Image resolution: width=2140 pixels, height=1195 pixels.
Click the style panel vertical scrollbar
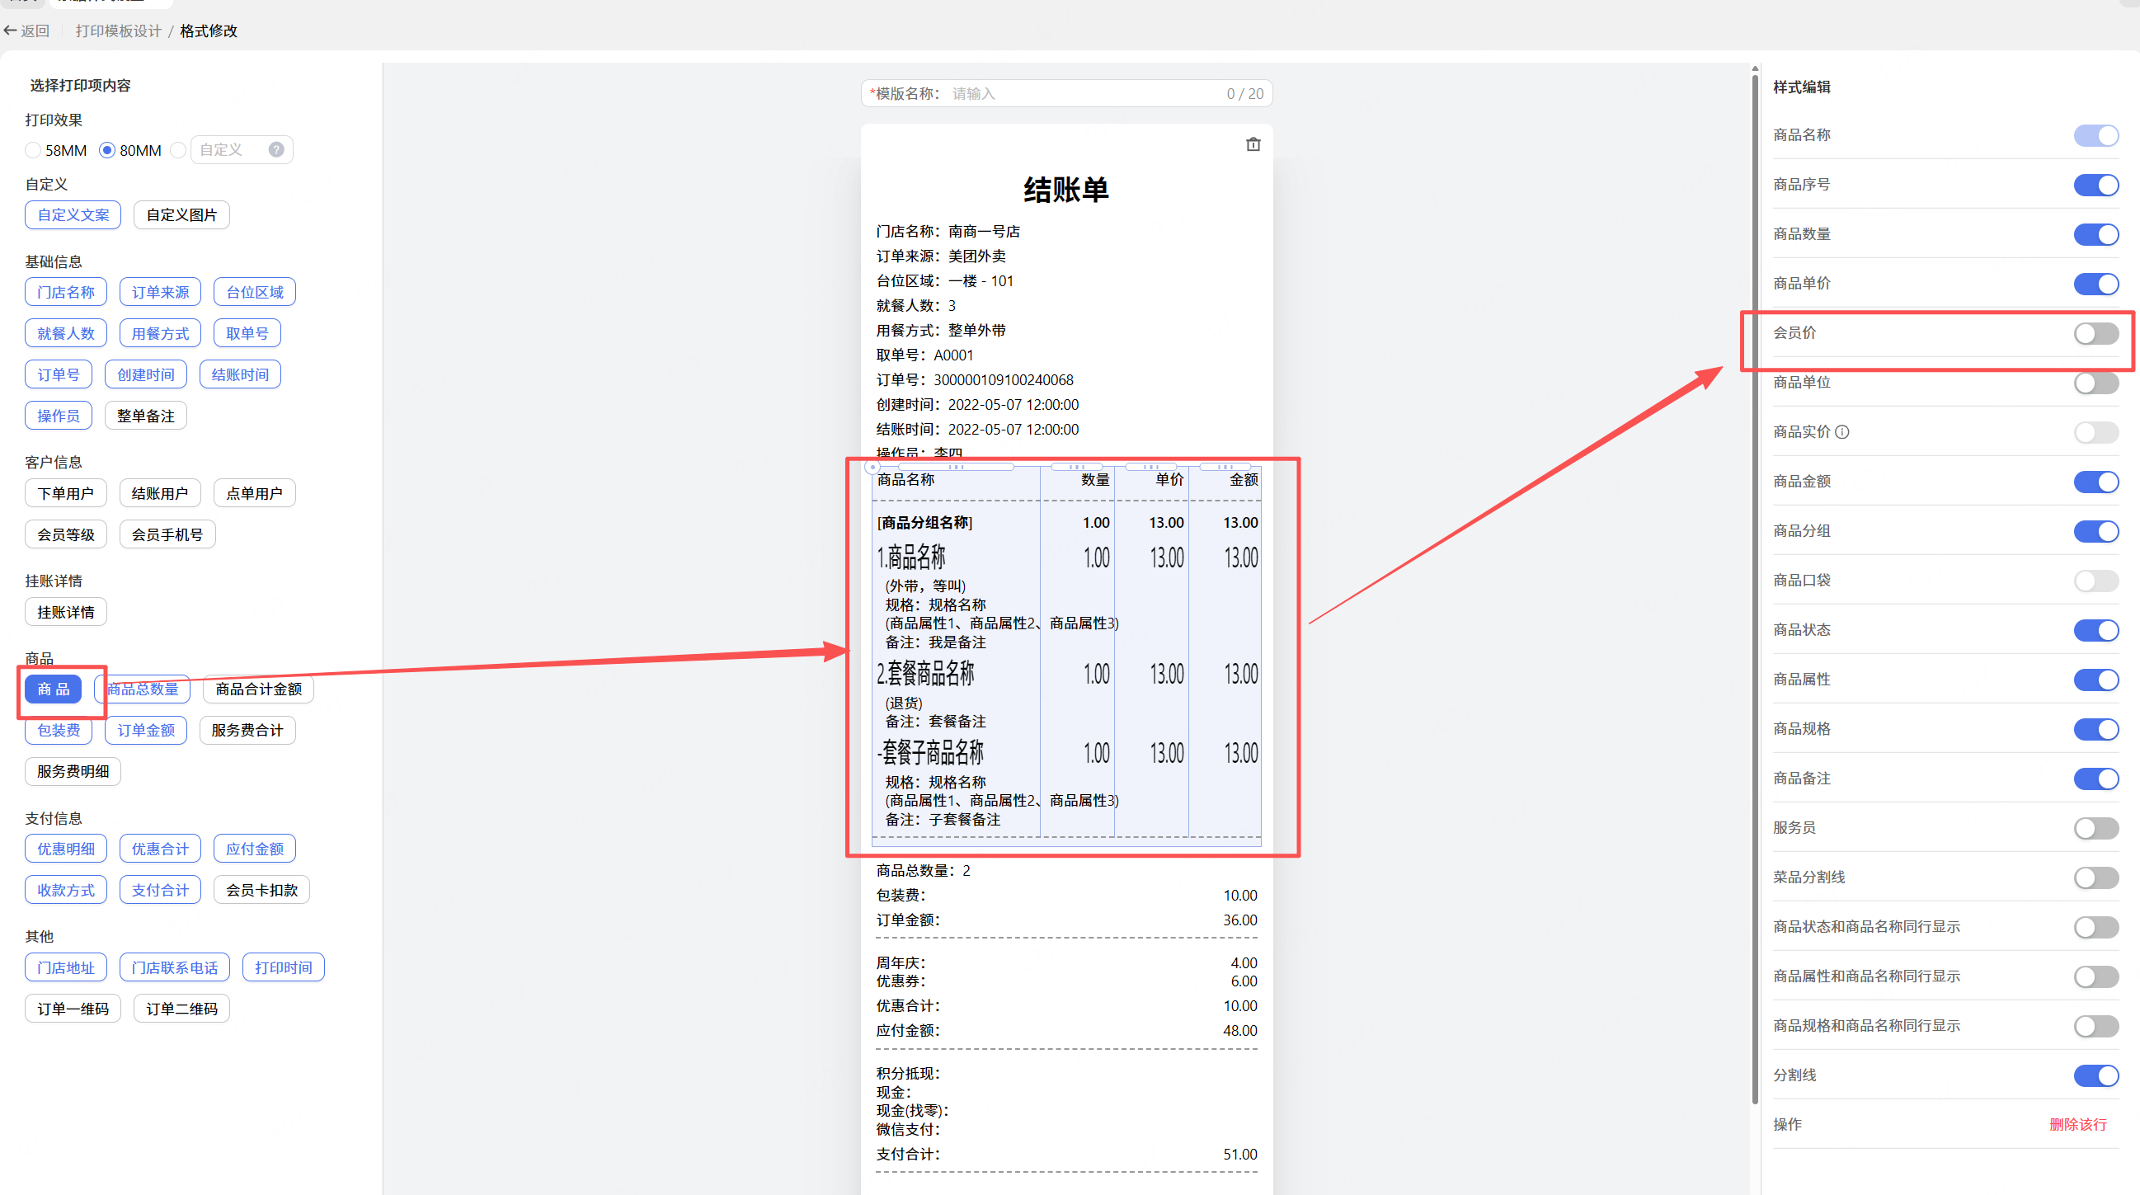click(x=1755, y=581)
